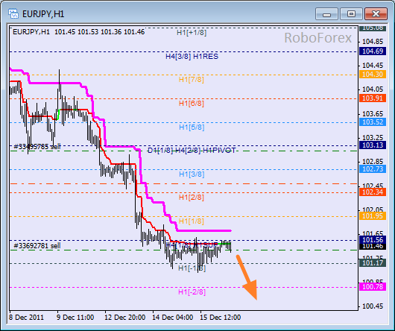The width and height of the screenshot is (395, 331).
Task: Select the #33692781 sell order label
Action: [37, 245]
